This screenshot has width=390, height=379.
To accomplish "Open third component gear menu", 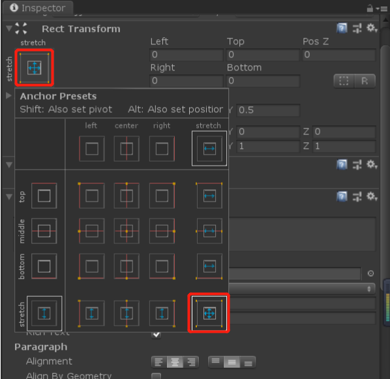I will pyautogui.click(x=372, y=196).
